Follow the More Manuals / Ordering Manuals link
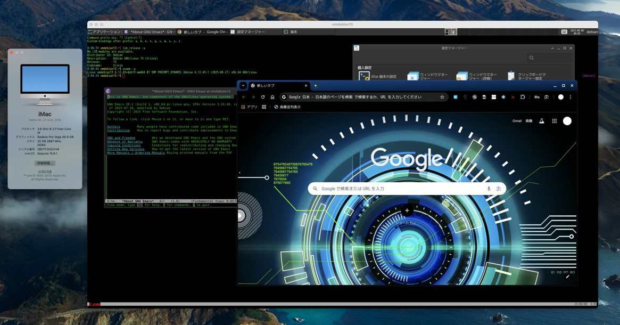Image resolution: width=620 pixels, height=325 pixels. (136, 152)
